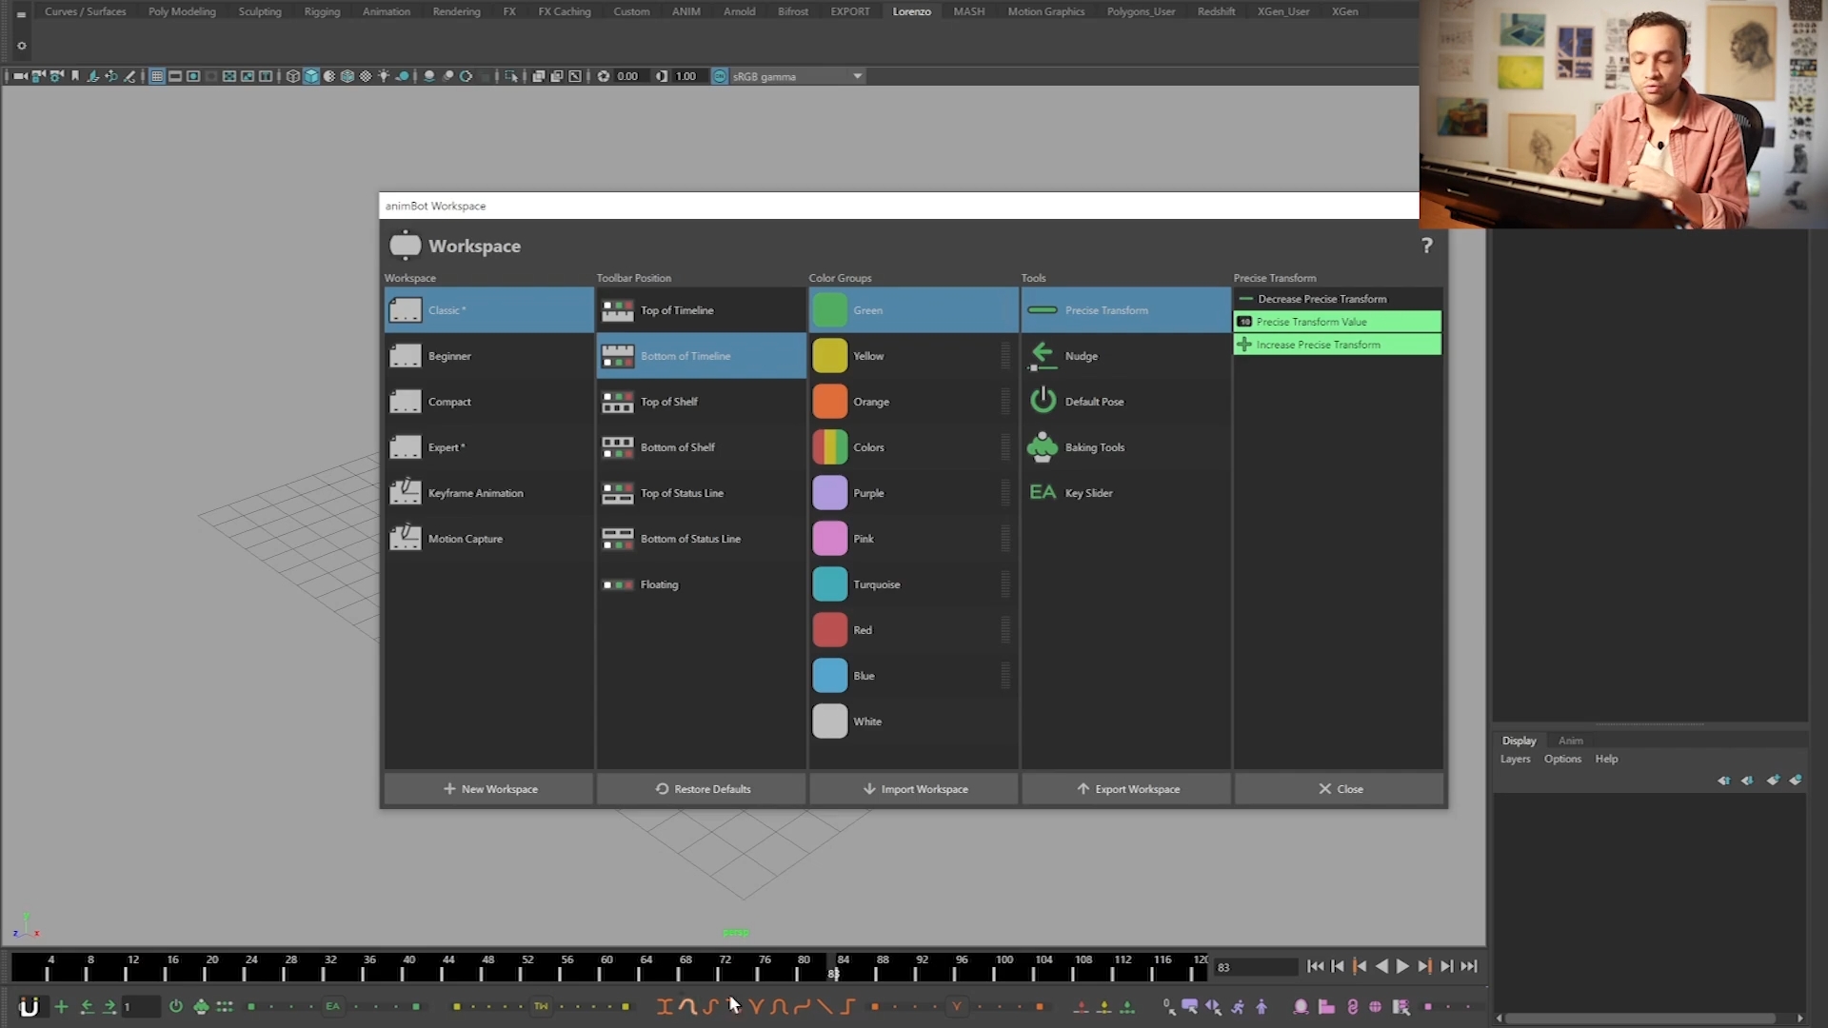Click the purple standing figure icon

click(x=1262, y=1006)
